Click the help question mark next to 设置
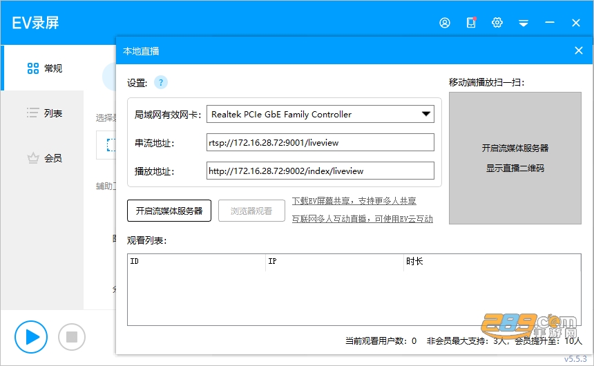This screenshot has width=594, height=366. (161, 82)
